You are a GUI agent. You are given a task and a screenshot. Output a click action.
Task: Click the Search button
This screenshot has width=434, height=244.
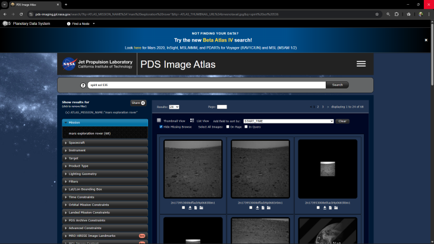point(337,85)
